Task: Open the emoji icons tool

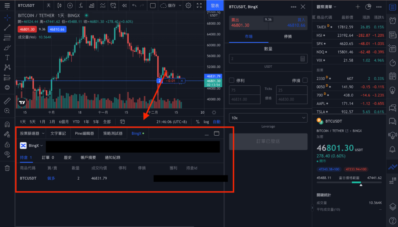Action: tap(7, 87)
